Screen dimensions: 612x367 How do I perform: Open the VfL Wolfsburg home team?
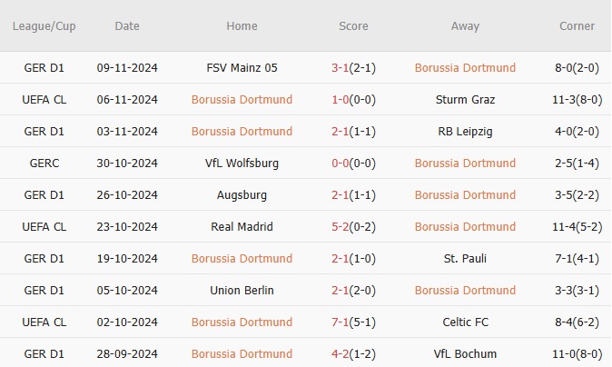(242, 163)
